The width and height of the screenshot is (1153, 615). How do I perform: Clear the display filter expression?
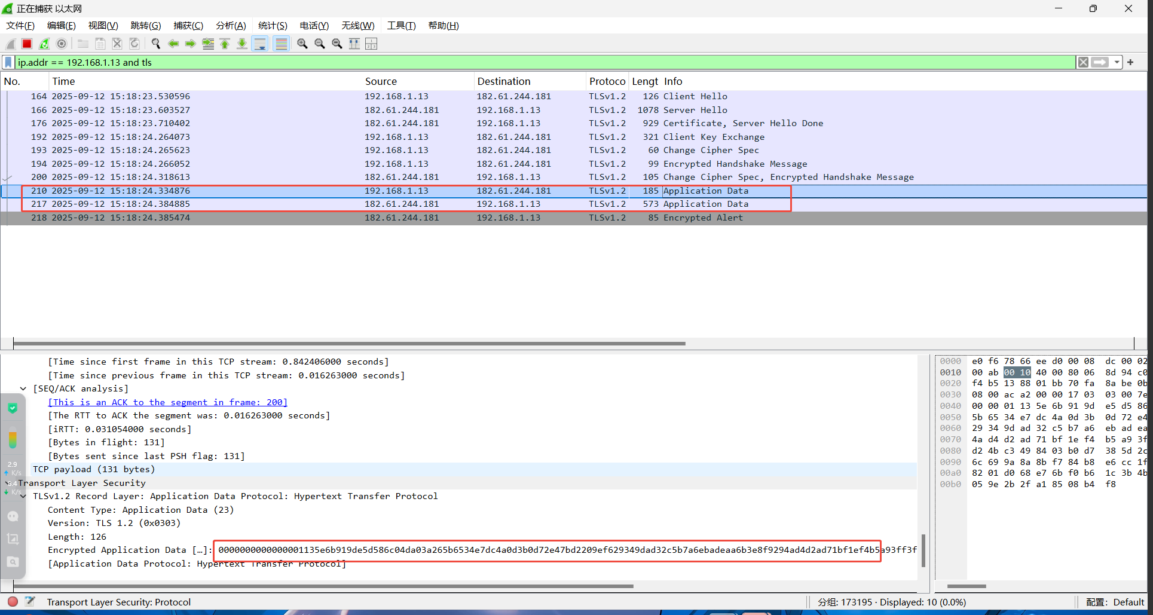tap(1083, 62)
